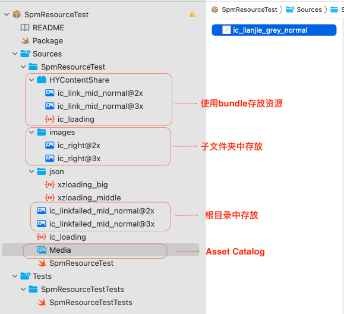Viewport: 344px width, 314px height.
Task: Select the ic_lianjie_grey_normal asset row
Action: (x=274, y=30)
